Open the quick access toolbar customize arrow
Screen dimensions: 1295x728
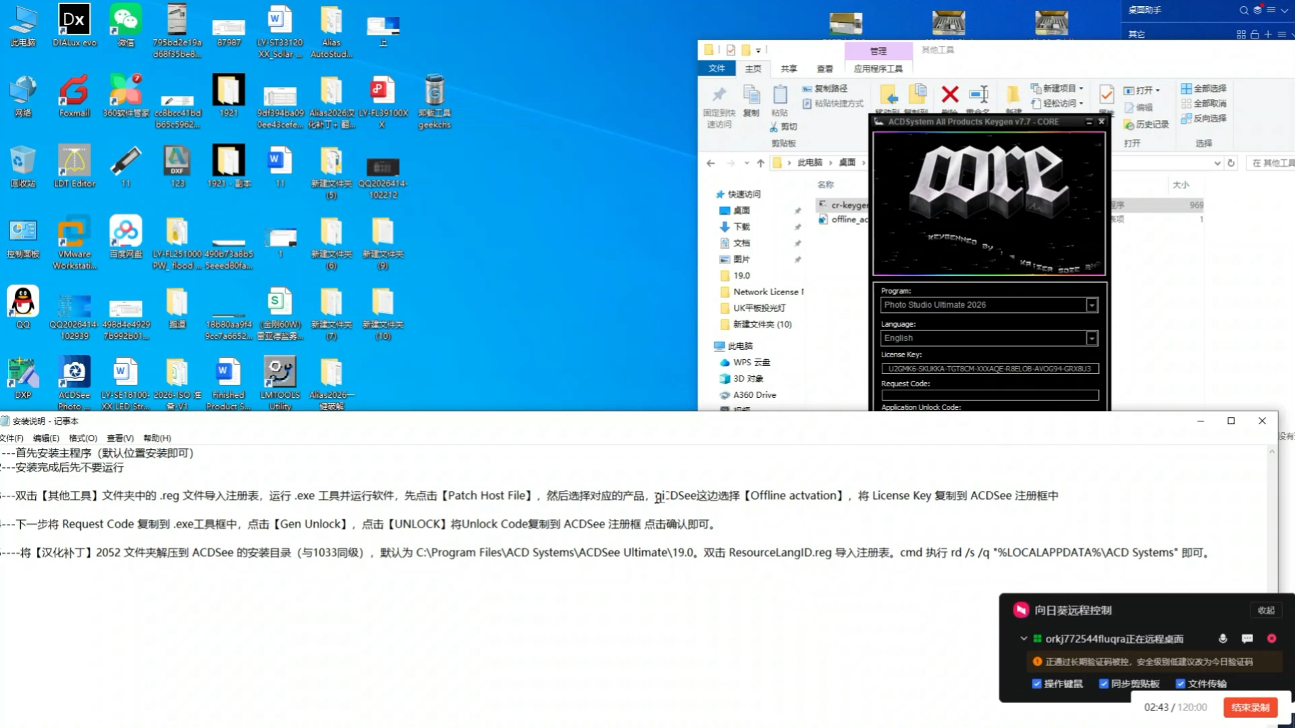tap(758, 51)
